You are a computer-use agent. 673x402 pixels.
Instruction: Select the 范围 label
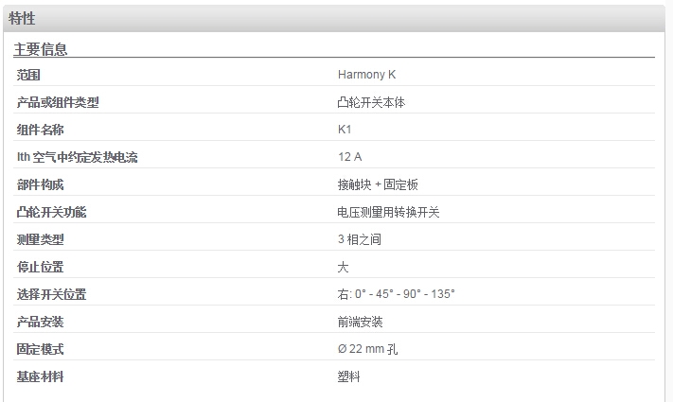tap(28, 75)
